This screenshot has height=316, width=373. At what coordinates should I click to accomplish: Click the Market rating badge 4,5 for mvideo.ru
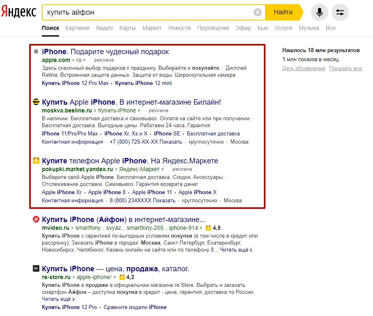coord(213,228)
